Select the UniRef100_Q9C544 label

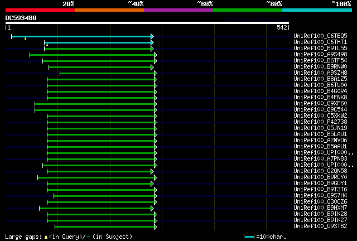tap(320, 110)
